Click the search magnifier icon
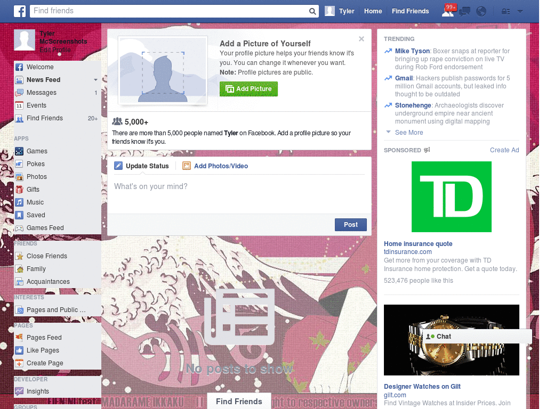 pos(312,11)
